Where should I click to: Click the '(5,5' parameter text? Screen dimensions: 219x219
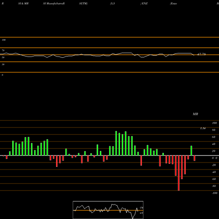pyautogui.click(x=113, y=4)
